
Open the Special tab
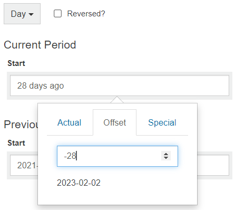162,122
